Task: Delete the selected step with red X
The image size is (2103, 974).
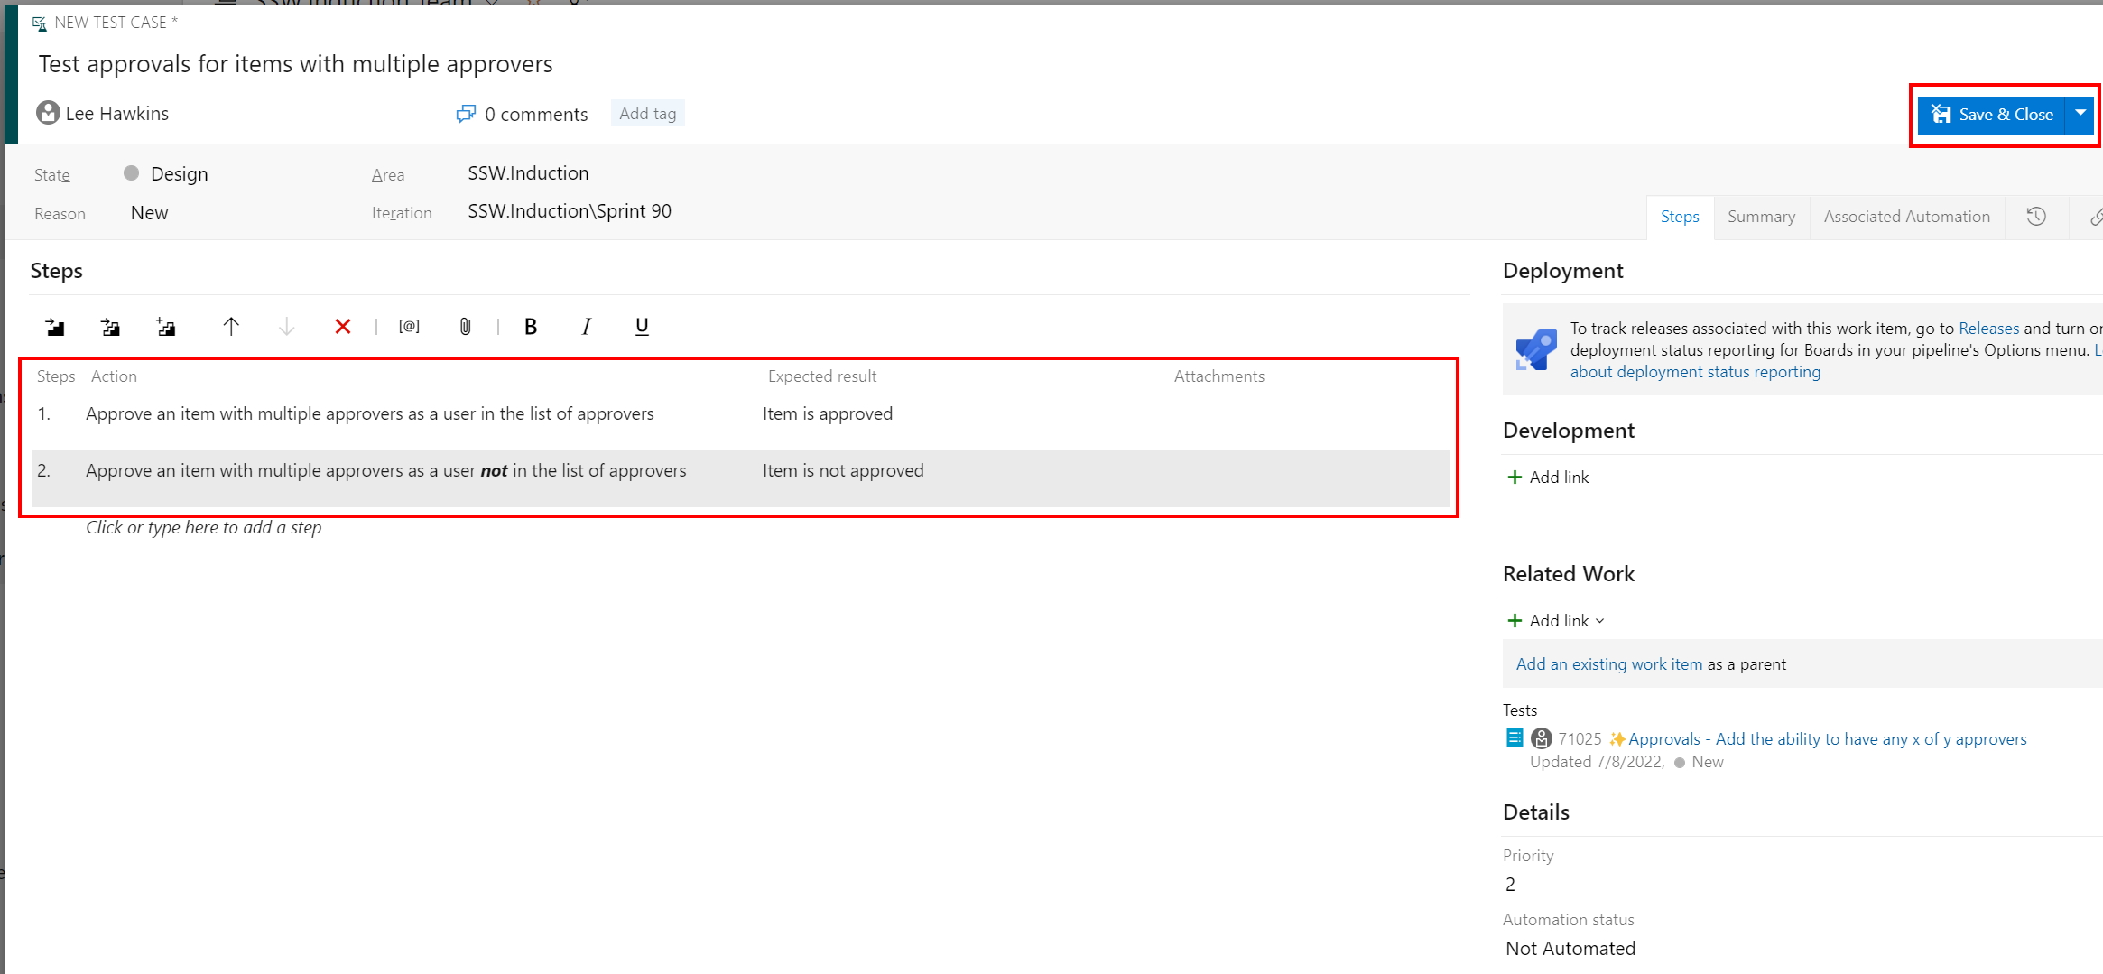Action: (342, 327)
